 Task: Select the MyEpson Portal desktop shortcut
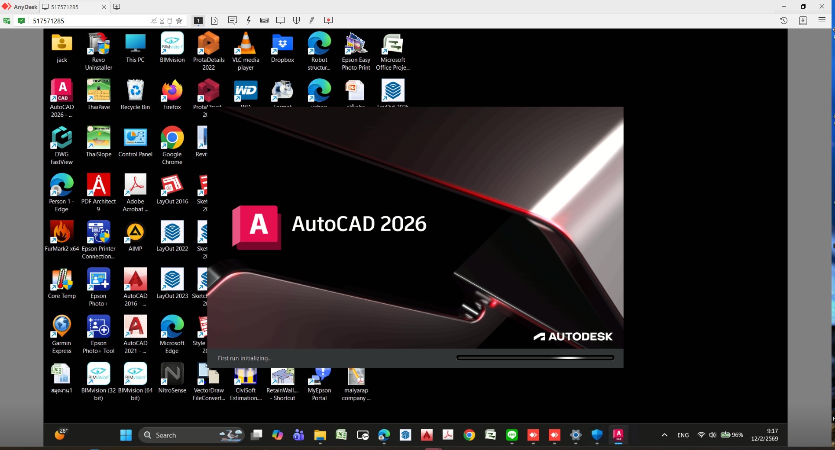[x=319, y=386]
